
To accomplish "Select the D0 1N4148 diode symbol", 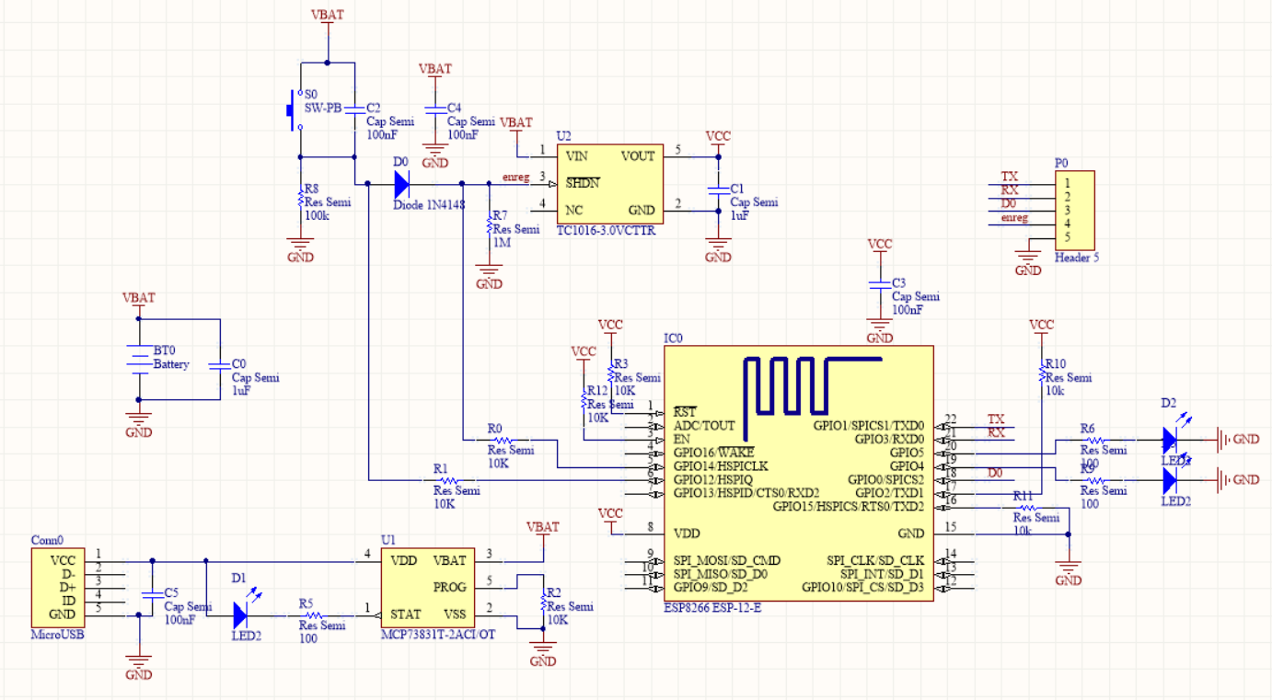I will [401, 184].
